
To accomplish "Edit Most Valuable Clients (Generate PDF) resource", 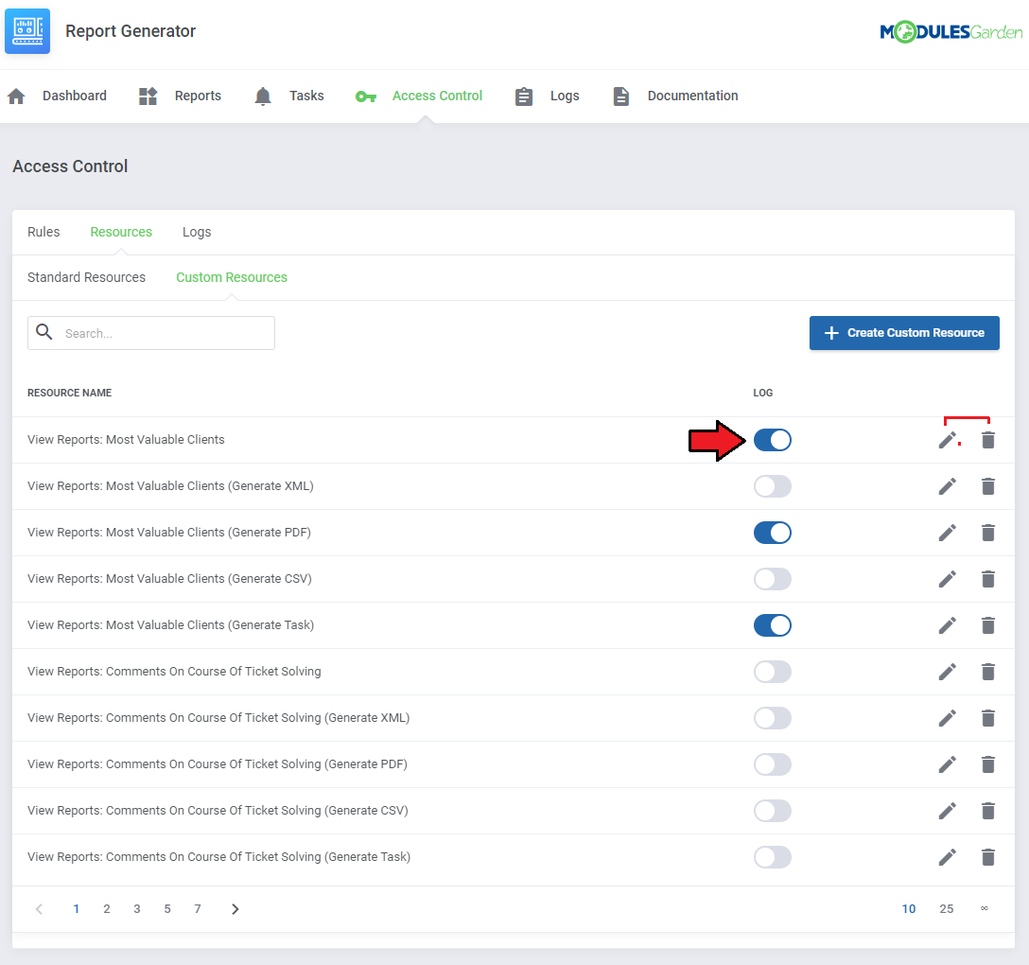I will (x=947, y=533).
